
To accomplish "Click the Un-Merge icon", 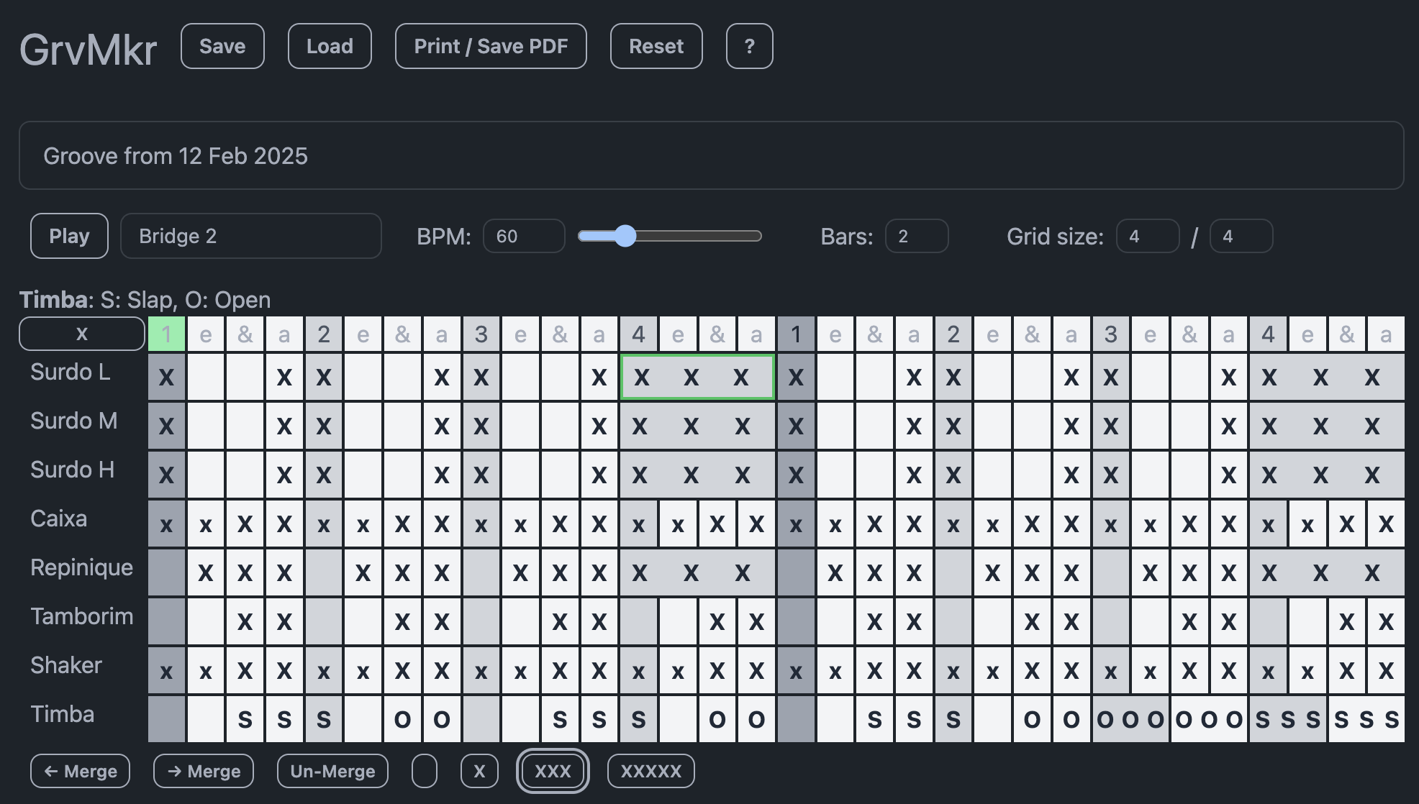I will point(332,771).
